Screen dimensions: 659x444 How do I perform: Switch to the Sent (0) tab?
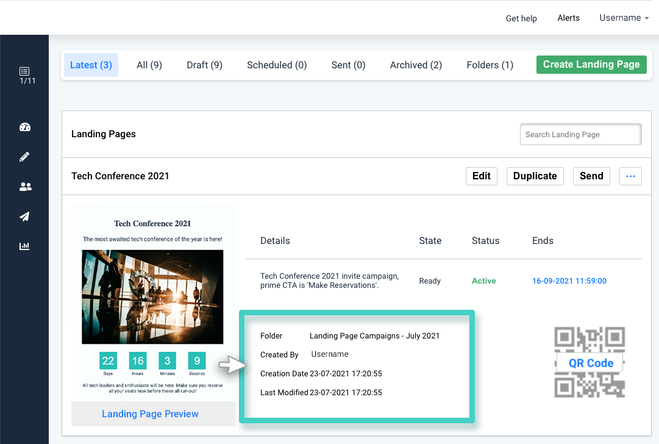348,65
